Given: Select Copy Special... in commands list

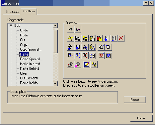Looking at the screenshot, I should point(31,50).
